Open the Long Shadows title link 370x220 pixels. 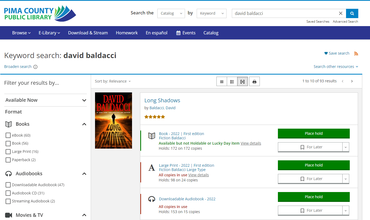point(162,100)
